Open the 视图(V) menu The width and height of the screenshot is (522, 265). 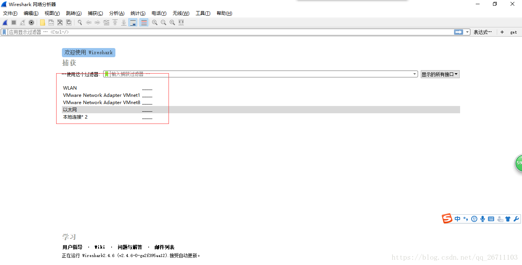pyautogui.click(x=52, y=13)
